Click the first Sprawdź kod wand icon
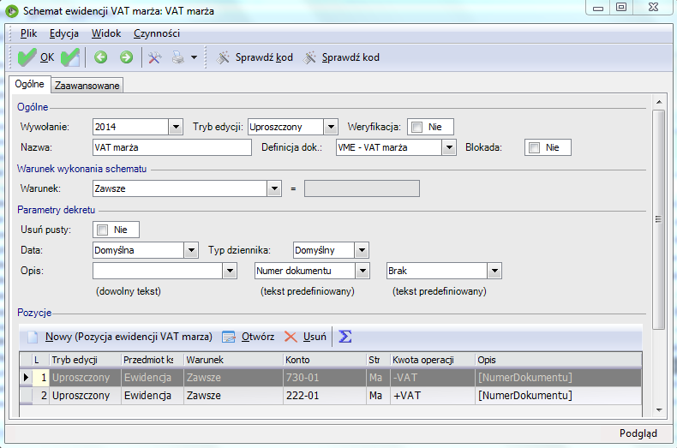The height and width of the screenshot is (448, 677). [x=223, y=57]
